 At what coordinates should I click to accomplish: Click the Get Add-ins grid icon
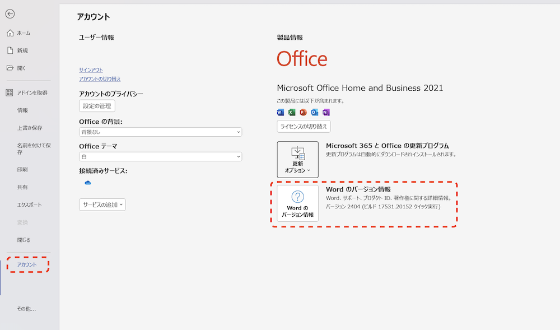click(x=10, y=93)
